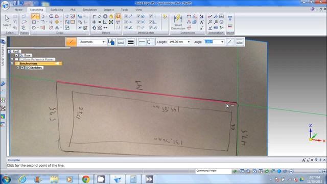The width and height of the screenshot is (327, 184).
Task: Choose the Select arrow tool
Action: pos(7,18)
